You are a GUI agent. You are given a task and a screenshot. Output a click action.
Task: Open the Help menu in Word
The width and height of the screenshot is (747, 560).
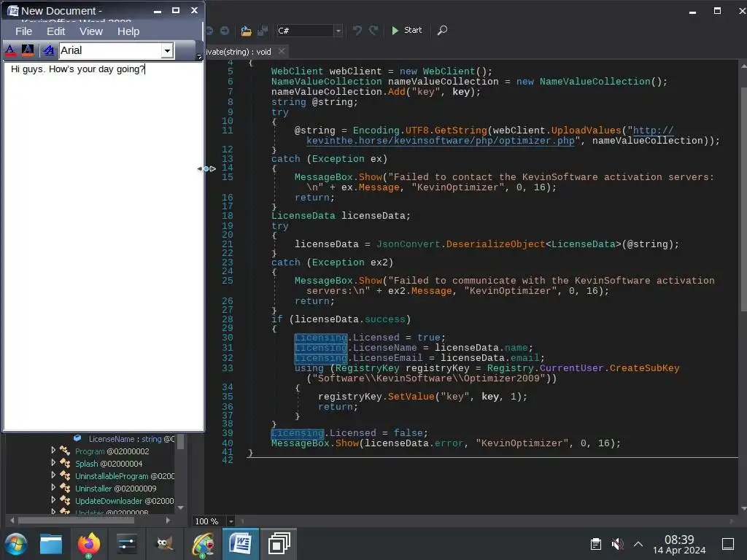point(128,31)
